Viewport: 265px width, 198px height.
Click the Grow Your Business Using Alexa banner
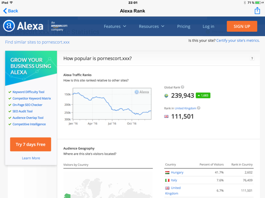coord(31,68)
